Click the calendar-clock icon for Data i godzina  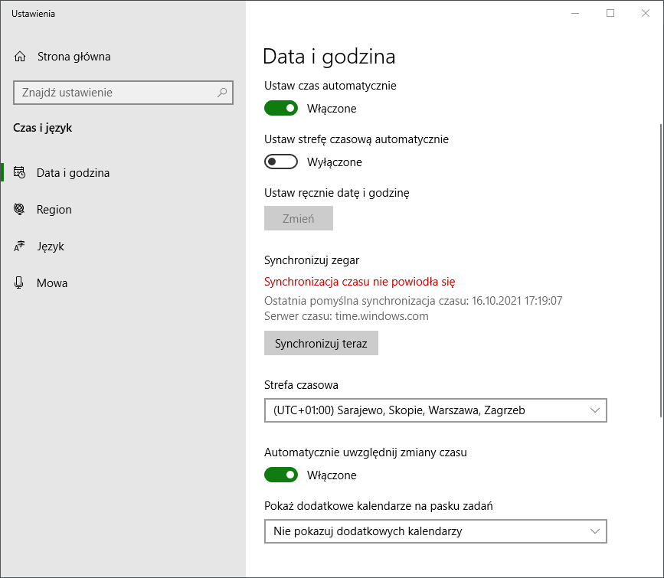tap(19, 172)
